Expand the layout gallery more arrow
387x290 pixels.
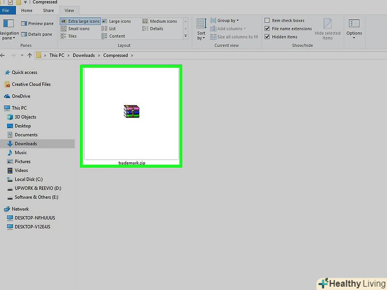186,36
